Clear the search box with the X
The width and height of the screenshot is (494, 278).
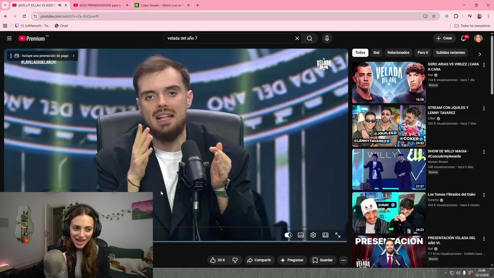coord(297,38)
